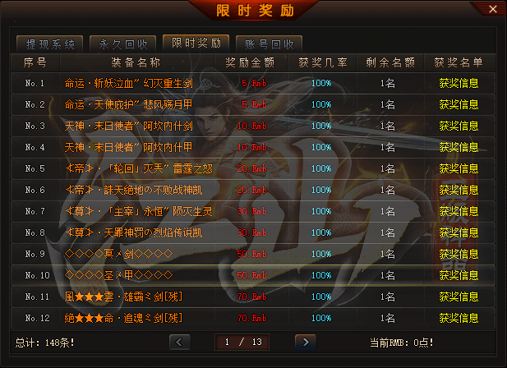Click the page number field 1 / 13
This screenshot has height=368, width=507.
242,342
